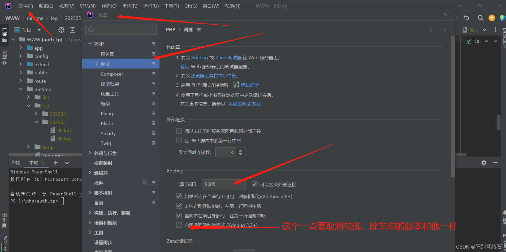Screen dimensions: 506x252
Task: Expand 编辑器 settings group
Action: point(90,173)
